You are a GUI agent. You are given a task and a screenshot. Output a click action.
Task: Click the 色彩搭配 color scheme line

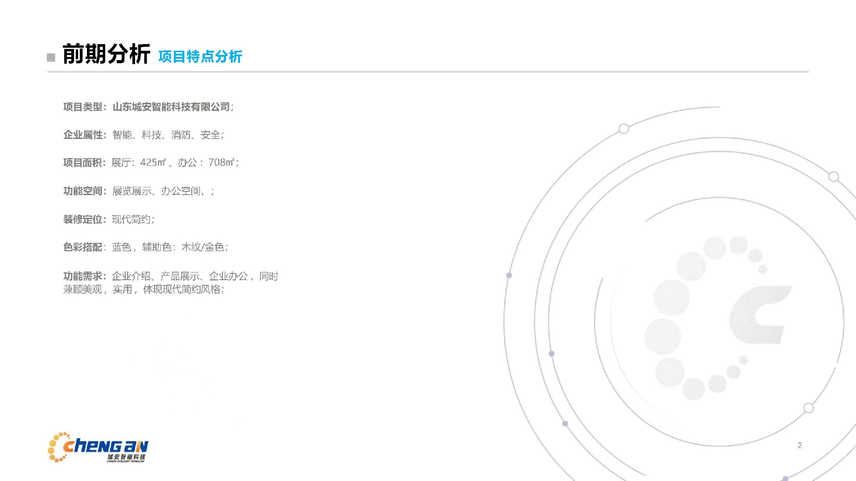[145, 247]
